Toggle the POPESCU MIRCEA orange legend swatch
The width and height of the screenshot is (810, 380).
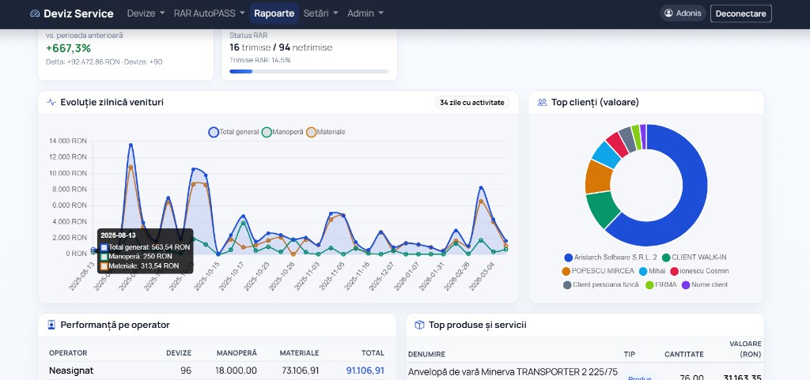click(x=566, y=271)
